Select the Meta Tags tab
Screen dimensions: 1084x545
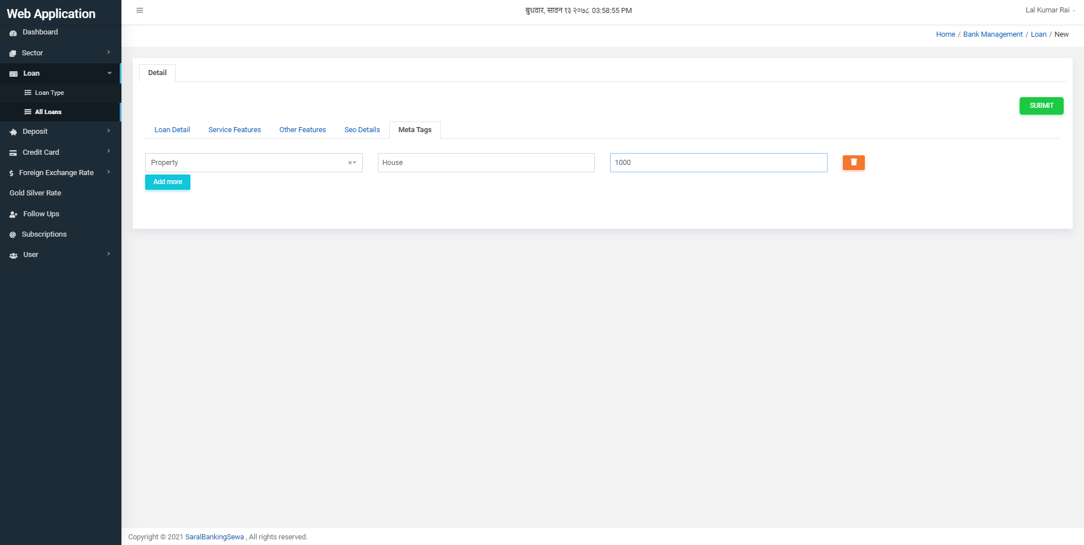[x=415, y=130]
